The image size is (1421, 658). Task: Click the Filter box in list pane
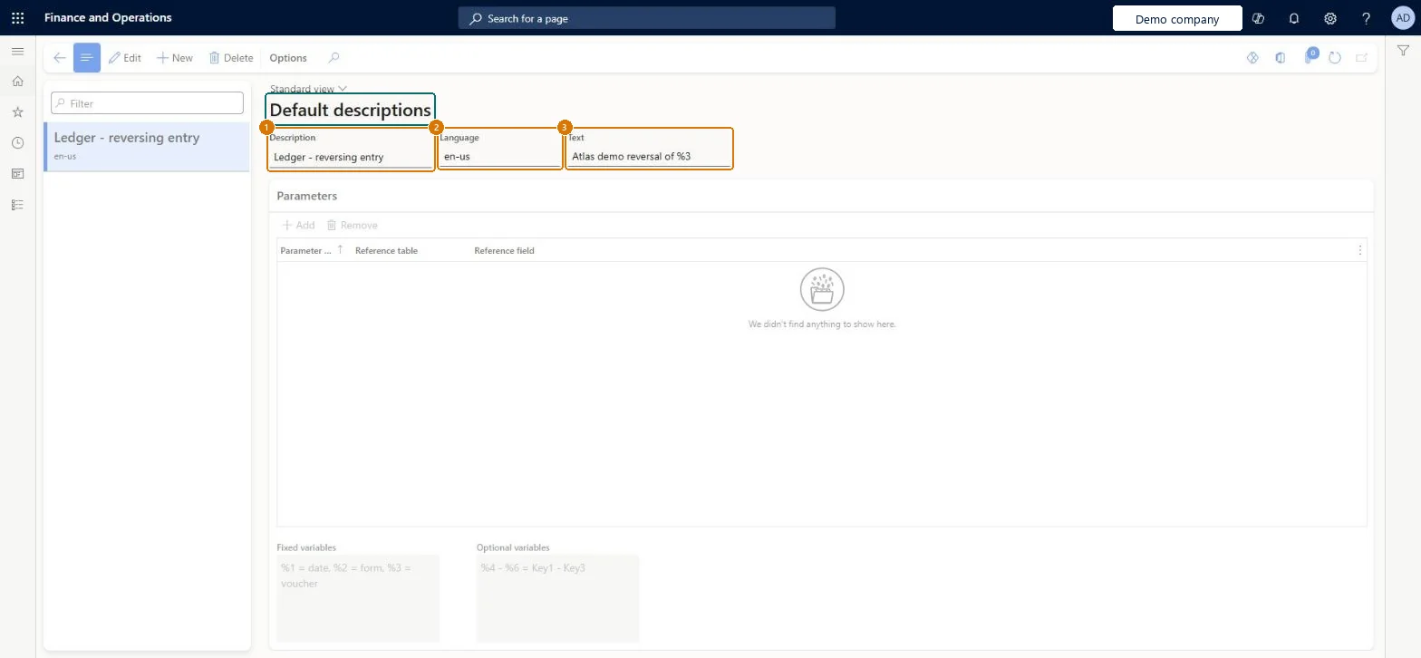(147, 103)
